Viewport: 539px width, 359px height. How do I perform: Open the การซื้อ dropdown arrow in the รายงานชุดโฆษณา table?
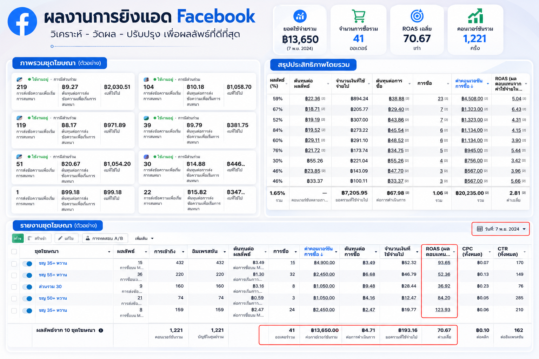295,252
